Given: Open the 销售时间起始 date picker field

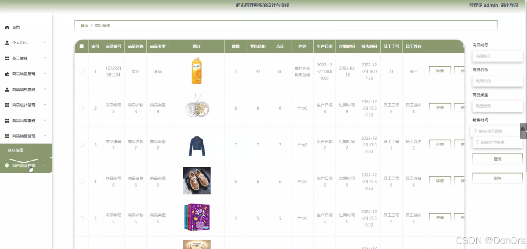Looking at the screenshot, I should coord(496,131).
